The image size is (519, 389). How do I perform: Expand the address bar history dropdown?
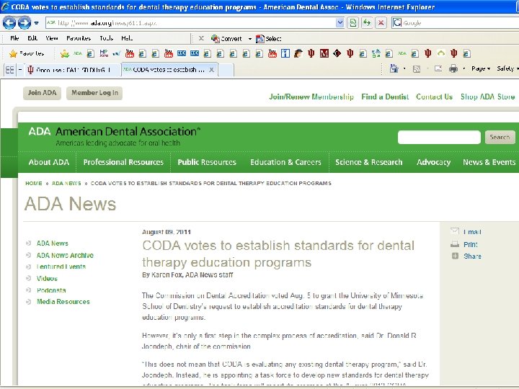[340, 23]
